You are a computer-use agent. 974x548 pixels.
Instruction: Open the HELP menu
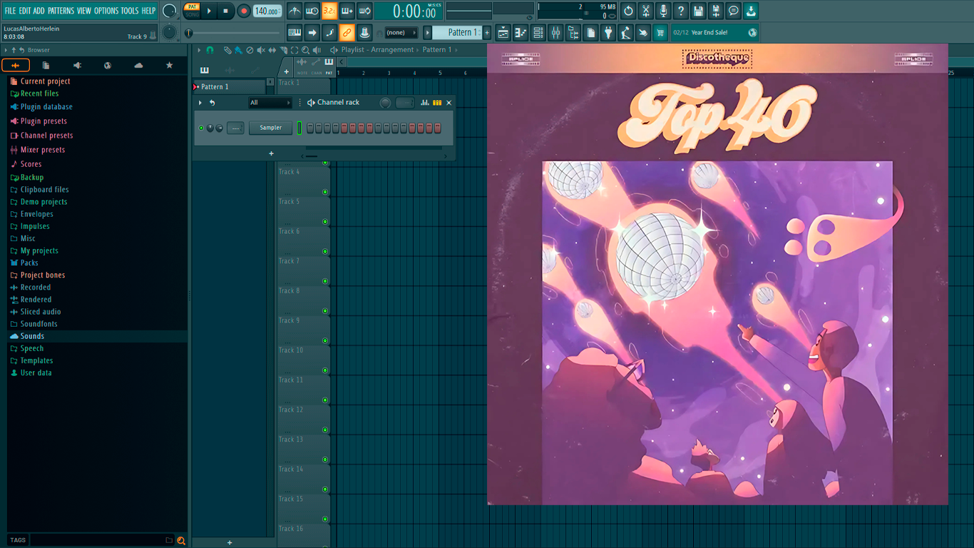tap(148, 11)
